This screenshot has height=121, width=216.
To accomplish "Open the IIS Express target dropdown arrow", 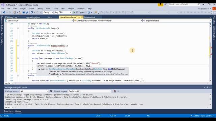I will 86,12.
